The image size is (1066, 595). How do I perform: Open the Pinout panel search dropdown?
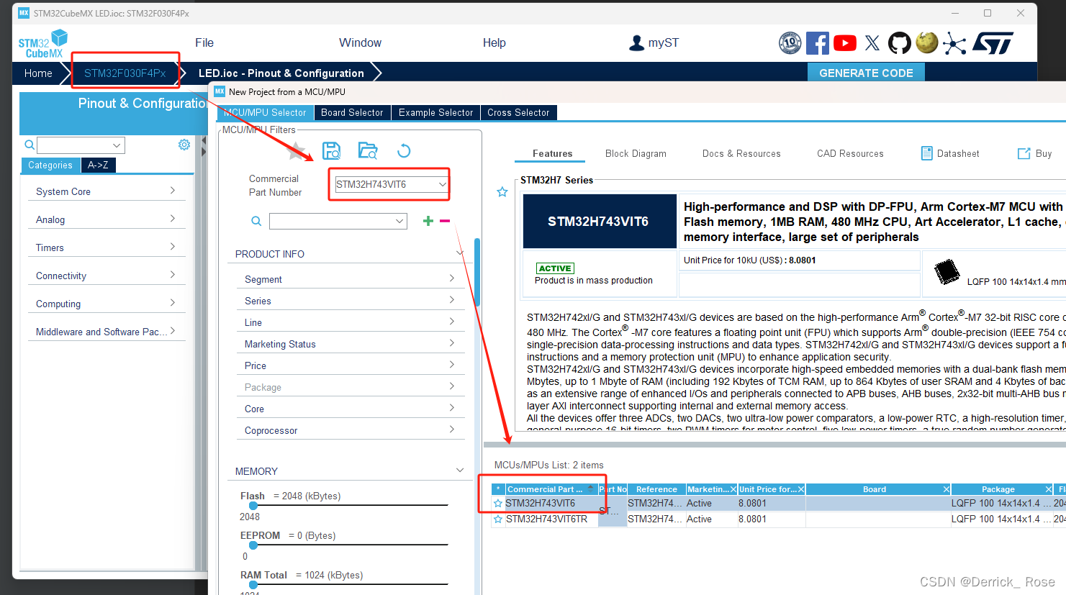point(117,145)
